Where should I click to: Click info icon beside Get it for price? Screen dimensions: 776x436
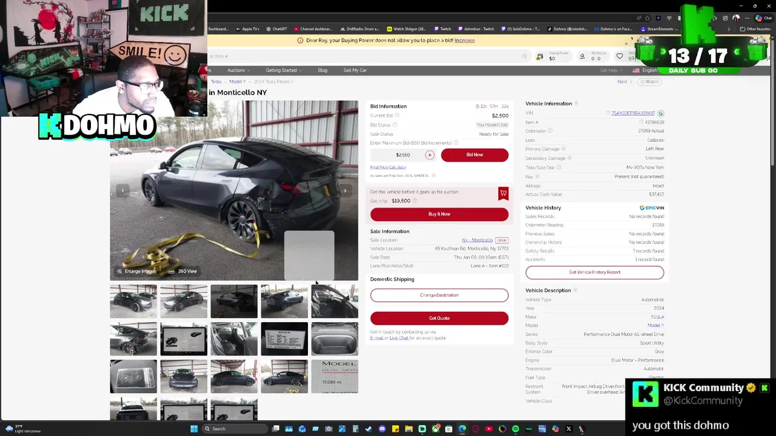point(415,201)
